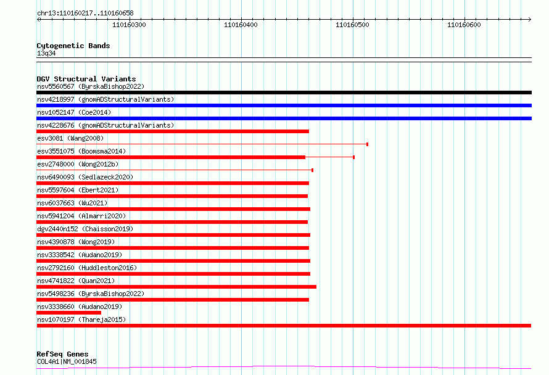Screen dimensions: 549x375
Task: Select the red nsv4228676 variant bar
Action: tap(173, 131)
